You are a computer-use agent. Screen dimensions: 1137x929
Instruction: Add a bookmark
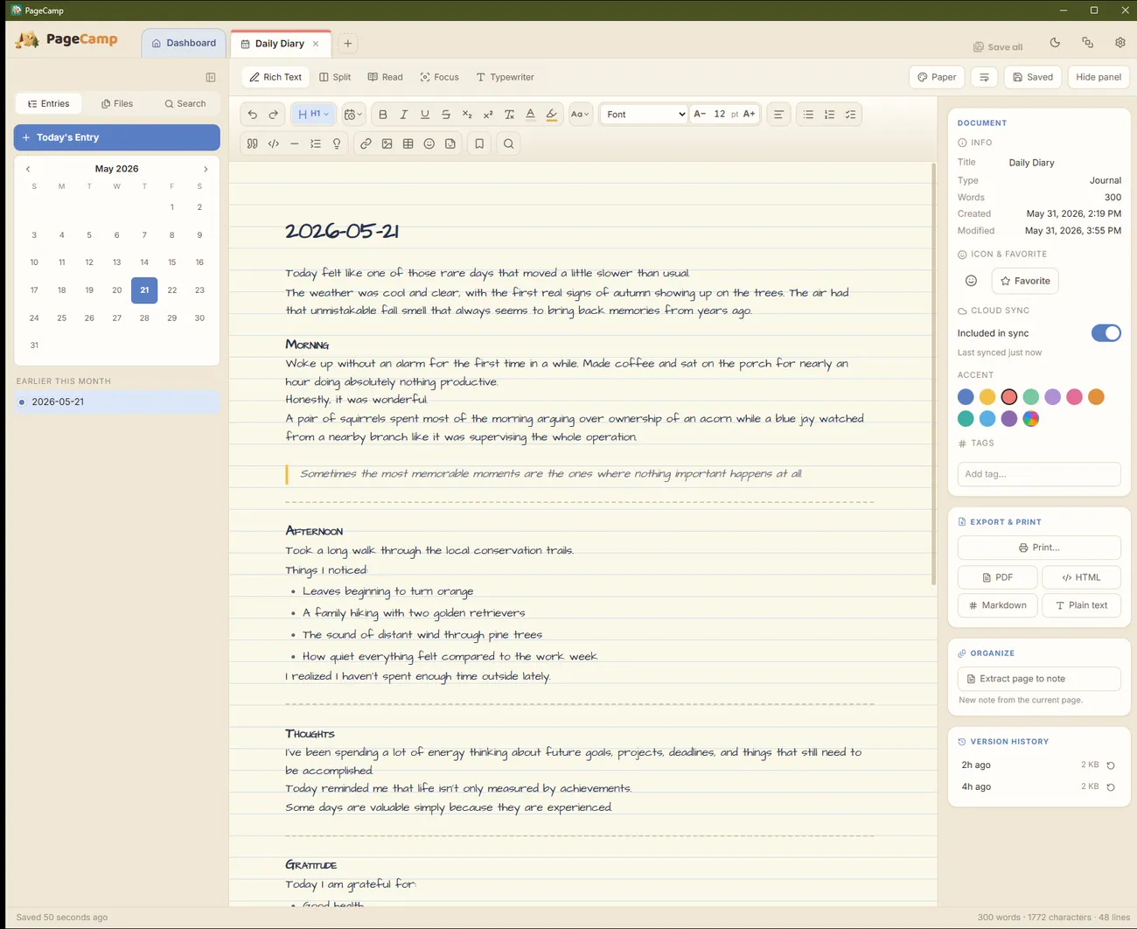pyautogui.click(x=479, y=143)
